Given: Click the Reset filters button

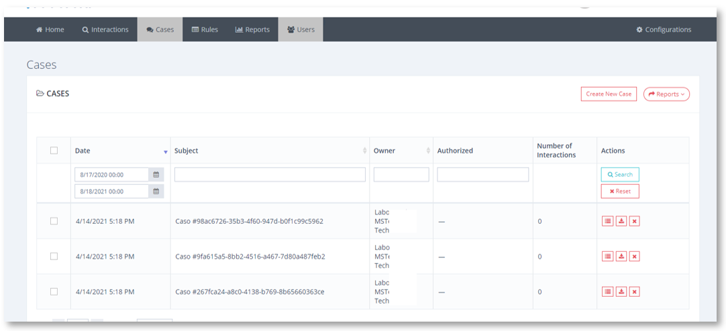Looking at the screenshot, I should point(620,191).
